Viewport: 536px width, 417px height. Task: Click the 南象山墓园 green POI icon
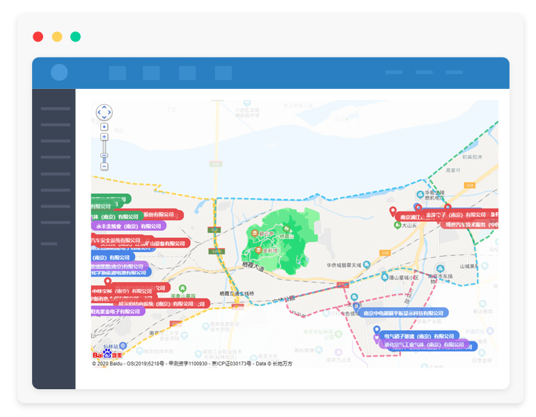click(182, 288)
